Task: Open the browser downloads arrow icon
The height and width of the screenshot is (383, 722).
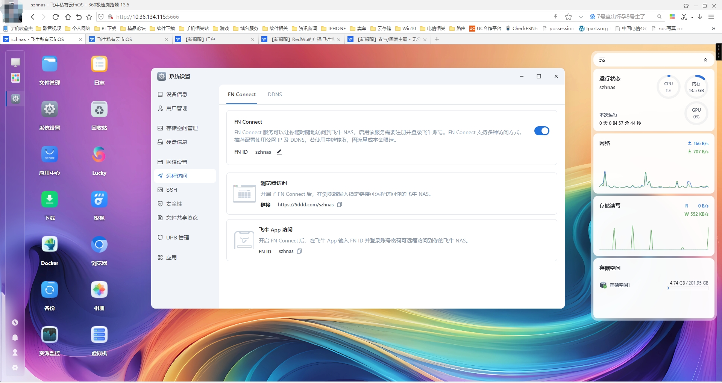Action: [700, 17]
